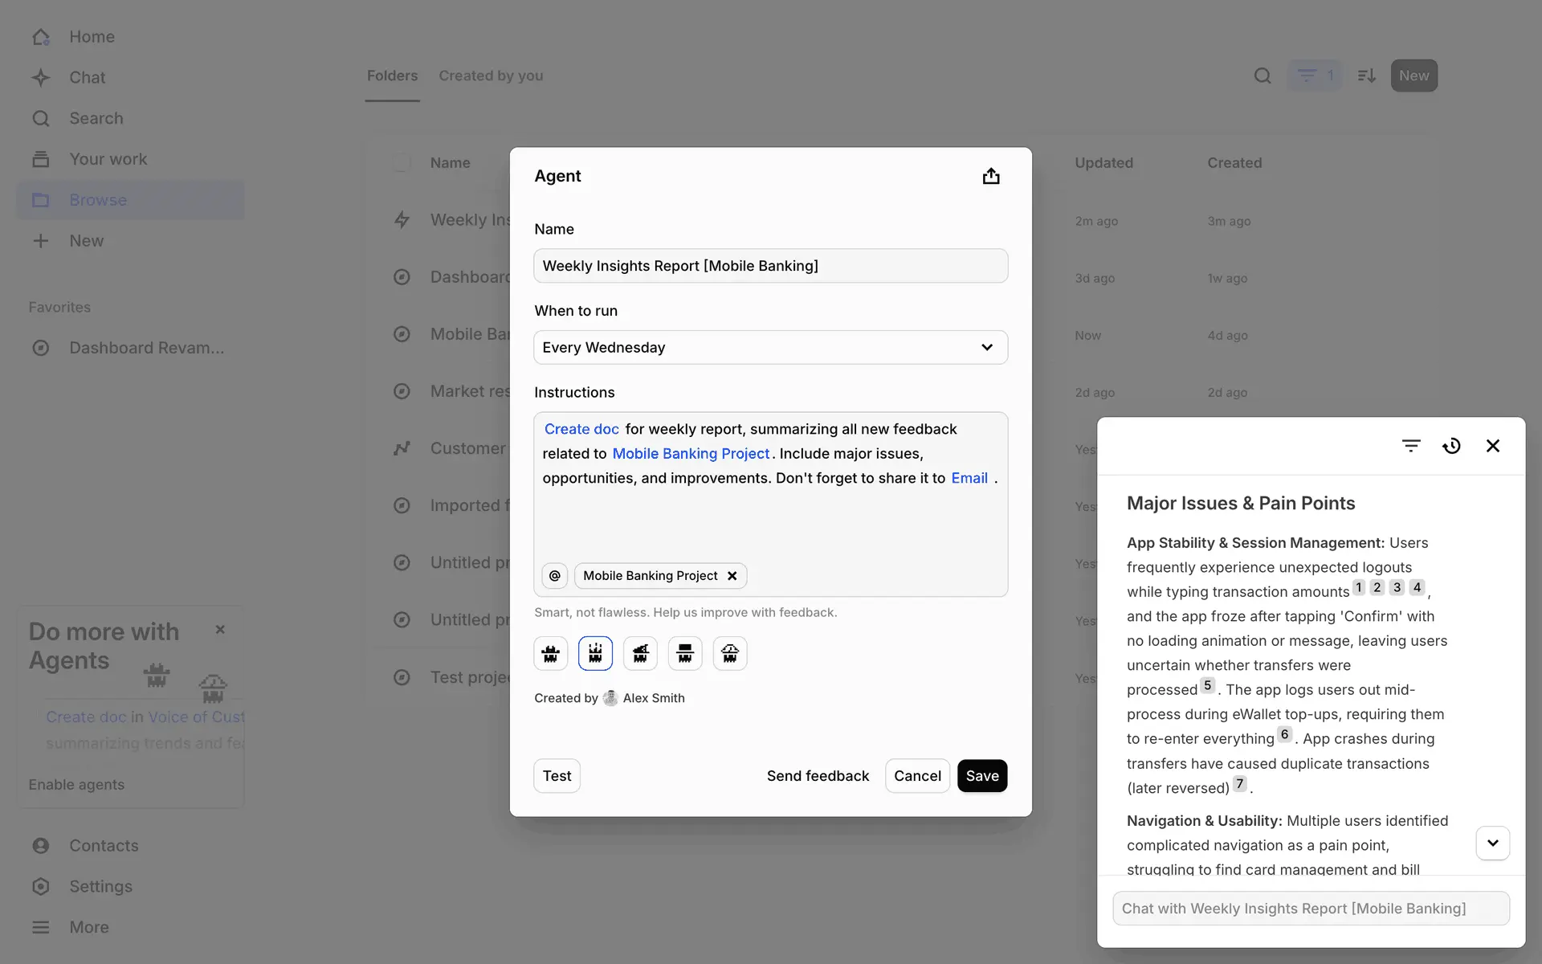The image size is (1542, 964).
Task: Click the share icon in Agent dialog
Action: pyautogui.click(x=990, y=176)
